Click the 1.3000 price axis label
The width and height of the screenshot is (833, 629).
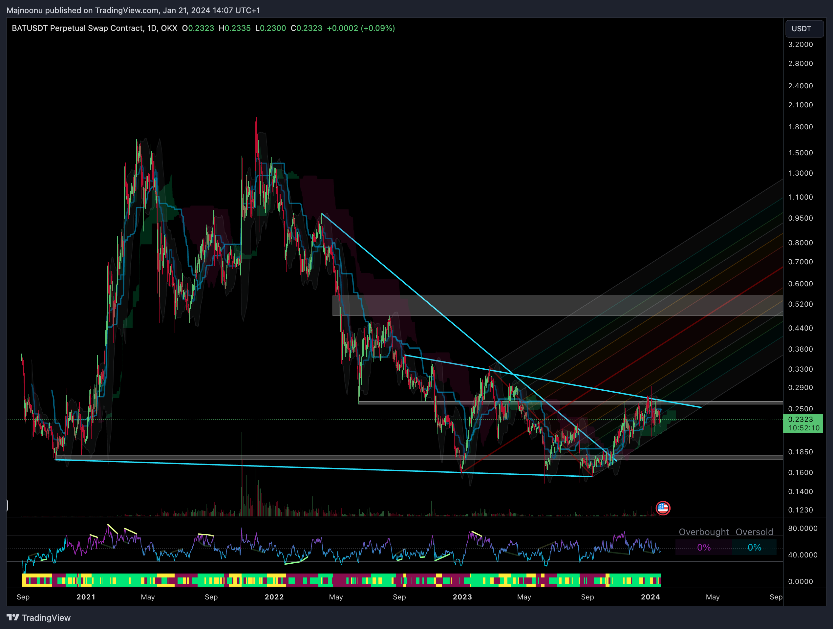click(801, 173)
